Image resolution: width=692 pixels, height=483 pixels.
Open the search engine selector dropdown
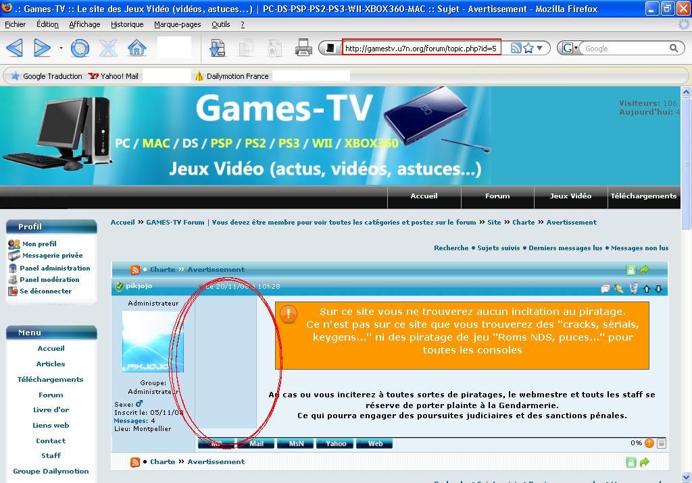[x=569, y=48]
